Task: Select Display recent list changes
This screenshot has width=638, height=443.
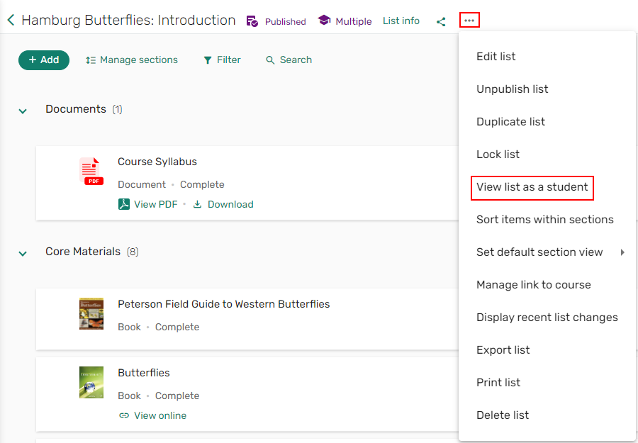Action: (547, 318)
